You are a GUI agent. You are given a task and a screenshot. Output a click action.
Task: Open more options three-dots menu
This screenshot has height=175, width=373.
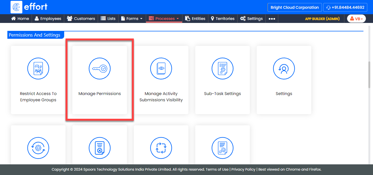coord(272,19)
